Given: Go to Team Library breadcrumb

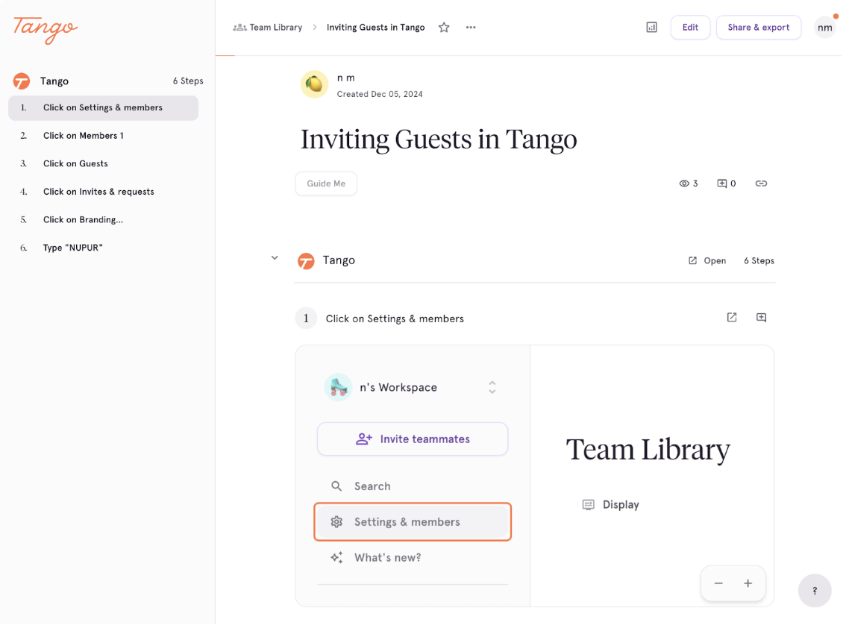Looking at the screenshot, I should 276,28.
